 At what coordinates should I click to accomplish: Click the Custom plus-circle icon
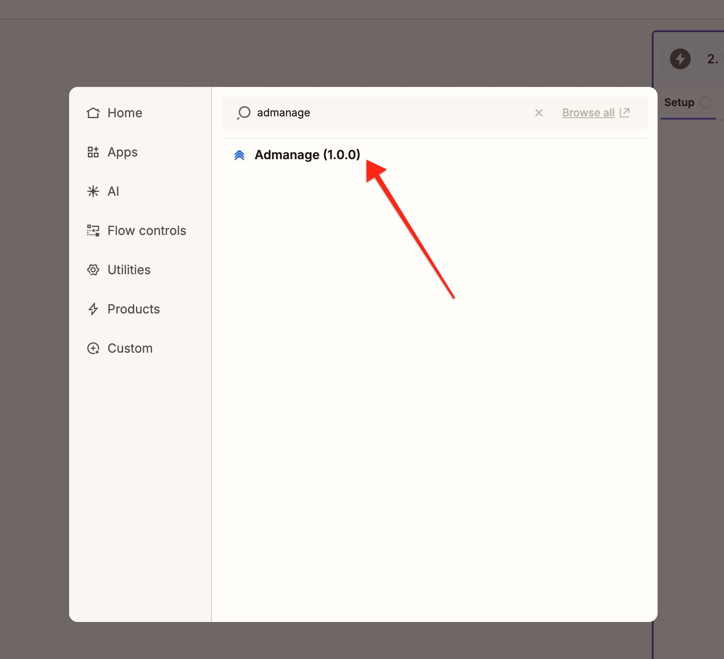(x=93, y=348)
